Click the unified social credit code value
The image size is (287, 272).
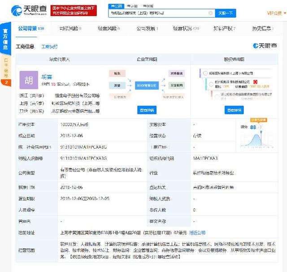(x=83, y=147)
